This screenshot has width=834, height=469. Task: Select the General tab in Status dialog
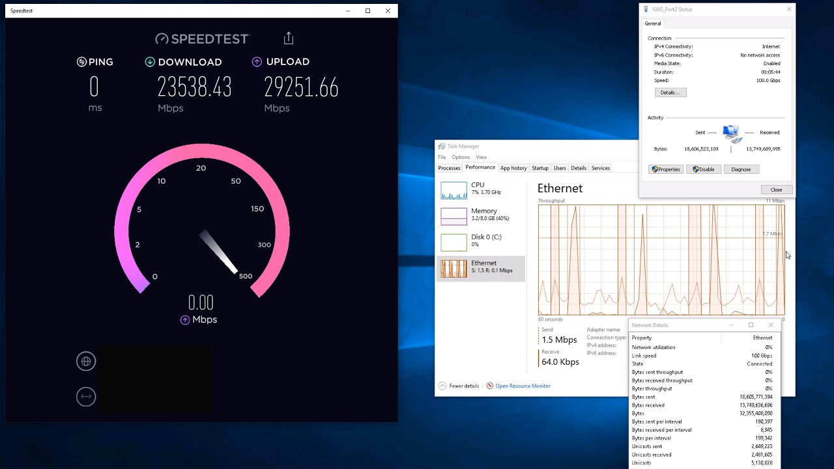653,23
